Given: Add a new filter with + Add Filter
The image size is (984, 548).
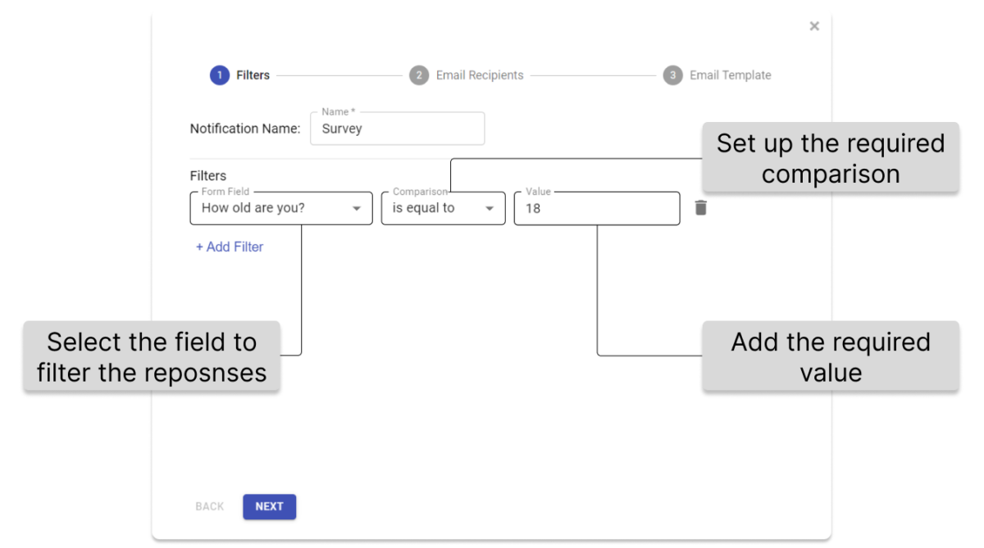Looking at the screenshot, I should [x=229, y=247].
